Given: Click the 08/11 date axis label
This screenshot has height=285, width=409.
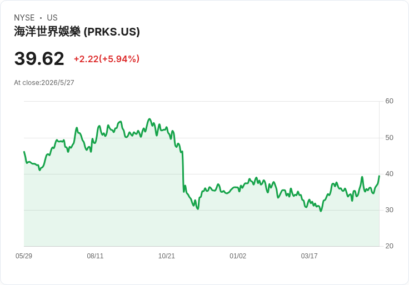Looking at the screenshot, I should pyautogui.click(x=95, y=256).
